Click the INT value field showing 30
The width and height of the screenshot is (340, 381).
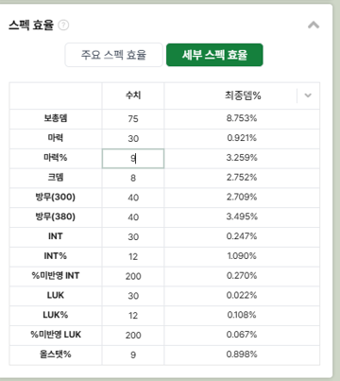click(133, 236)
